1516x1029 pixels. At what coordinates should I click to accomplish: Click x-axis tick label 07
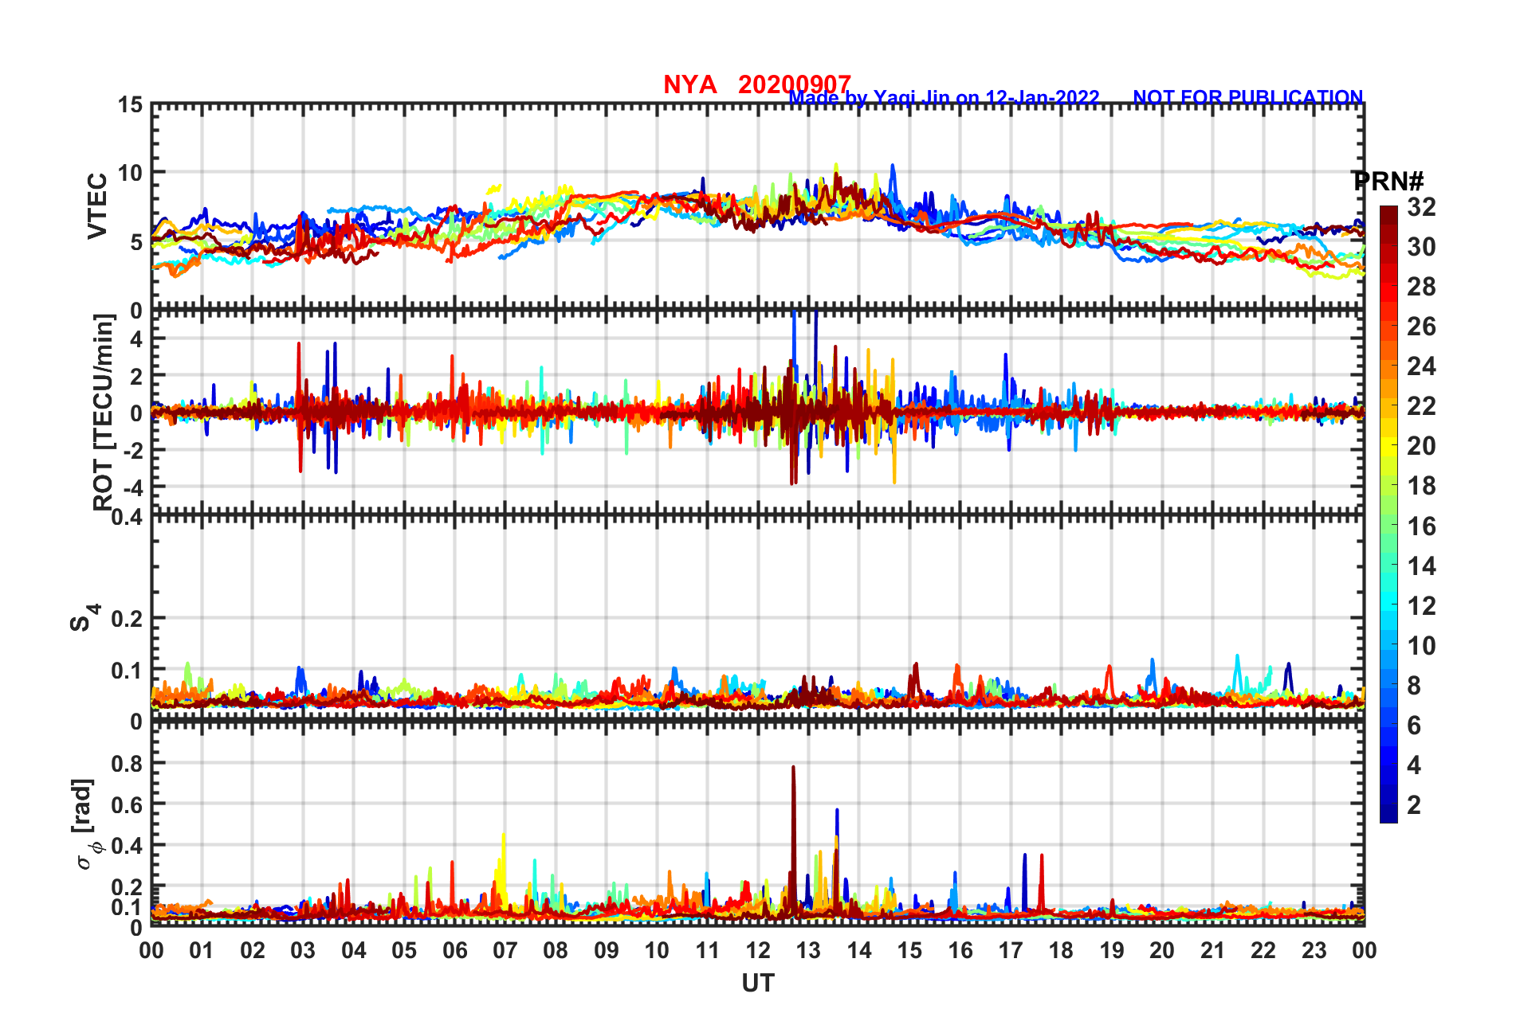click(x=505, y=950)
